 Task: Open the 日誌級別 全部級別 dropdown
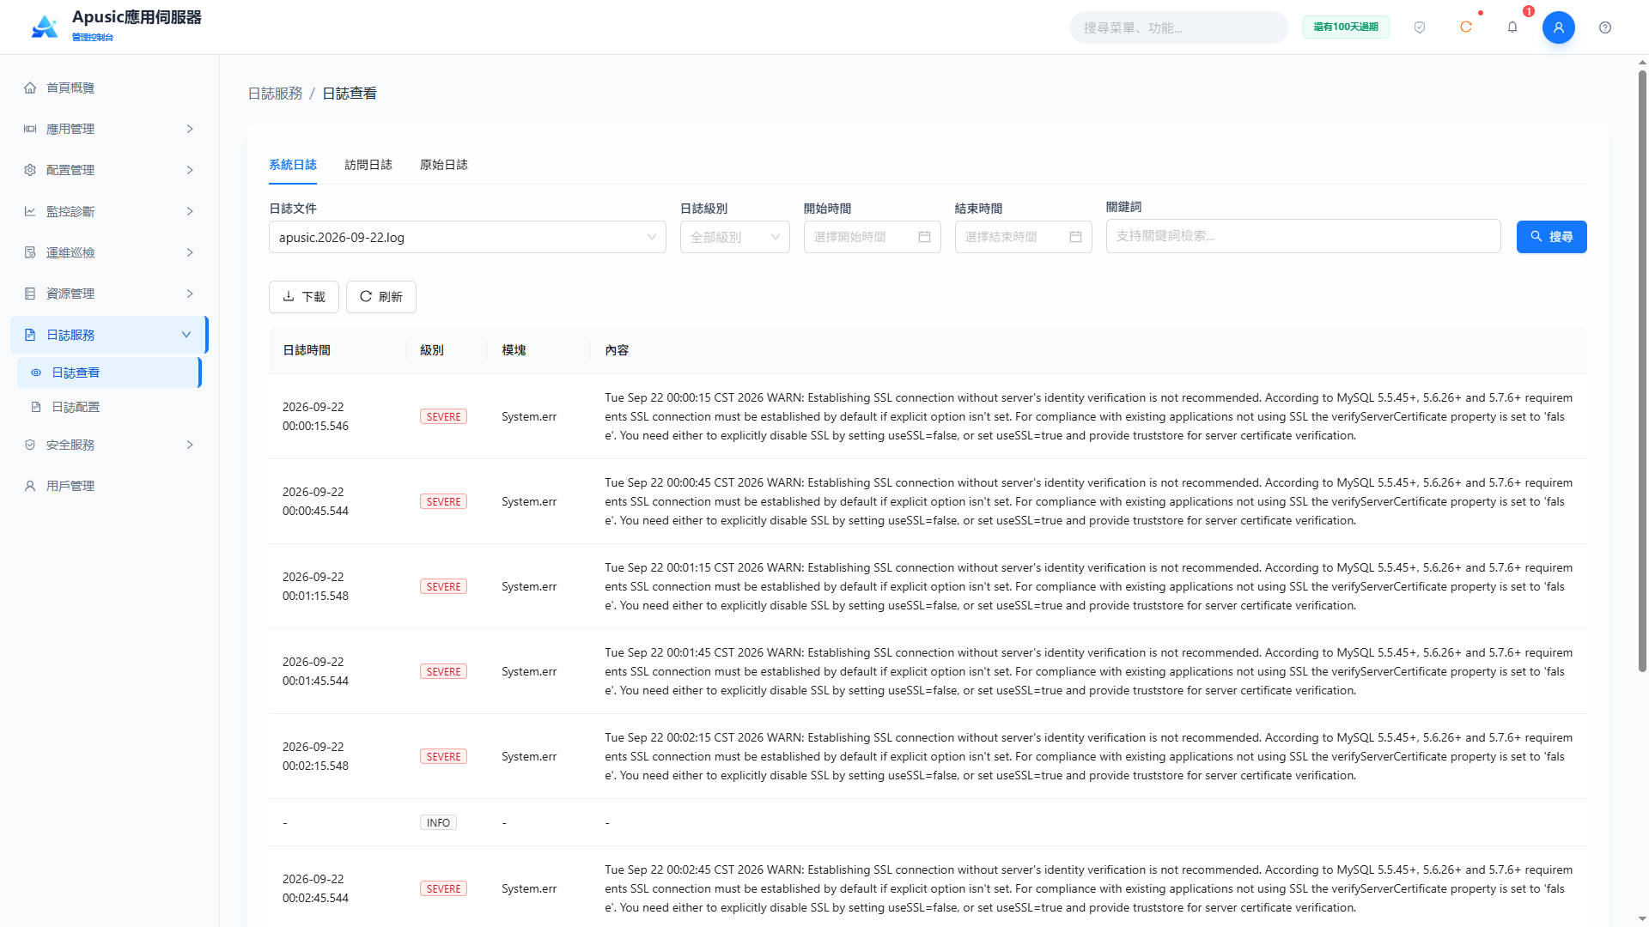pos(735,237)
